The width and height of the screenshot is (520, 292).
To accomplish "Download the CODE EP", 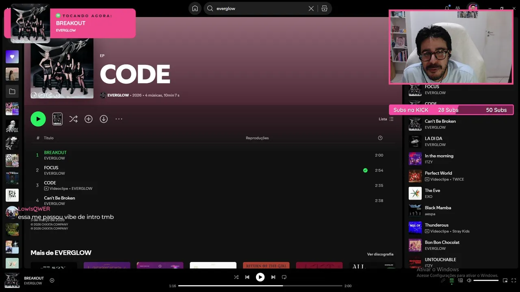I will click(104, 119).
